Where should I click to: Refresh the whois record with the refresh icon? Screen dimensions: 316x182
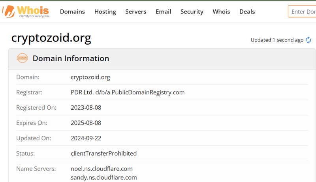click(x=308, y=40)
